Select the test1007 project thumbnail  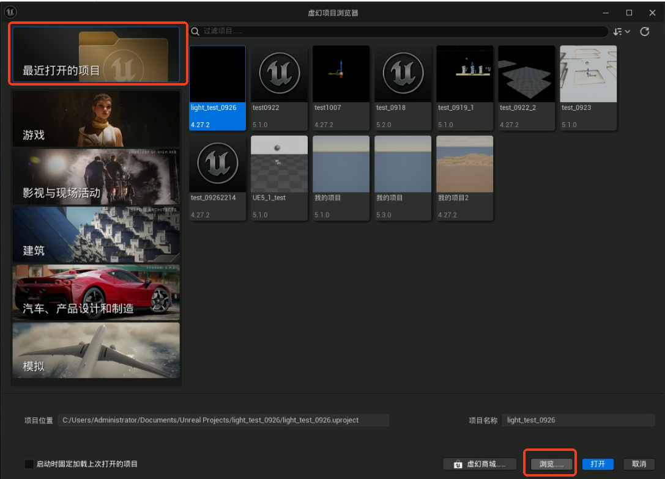(x=341, y=74)
